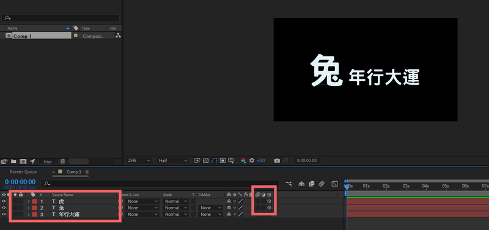
Task: Click the 03s mark on time ruler
Action: [x=406, y=186]
